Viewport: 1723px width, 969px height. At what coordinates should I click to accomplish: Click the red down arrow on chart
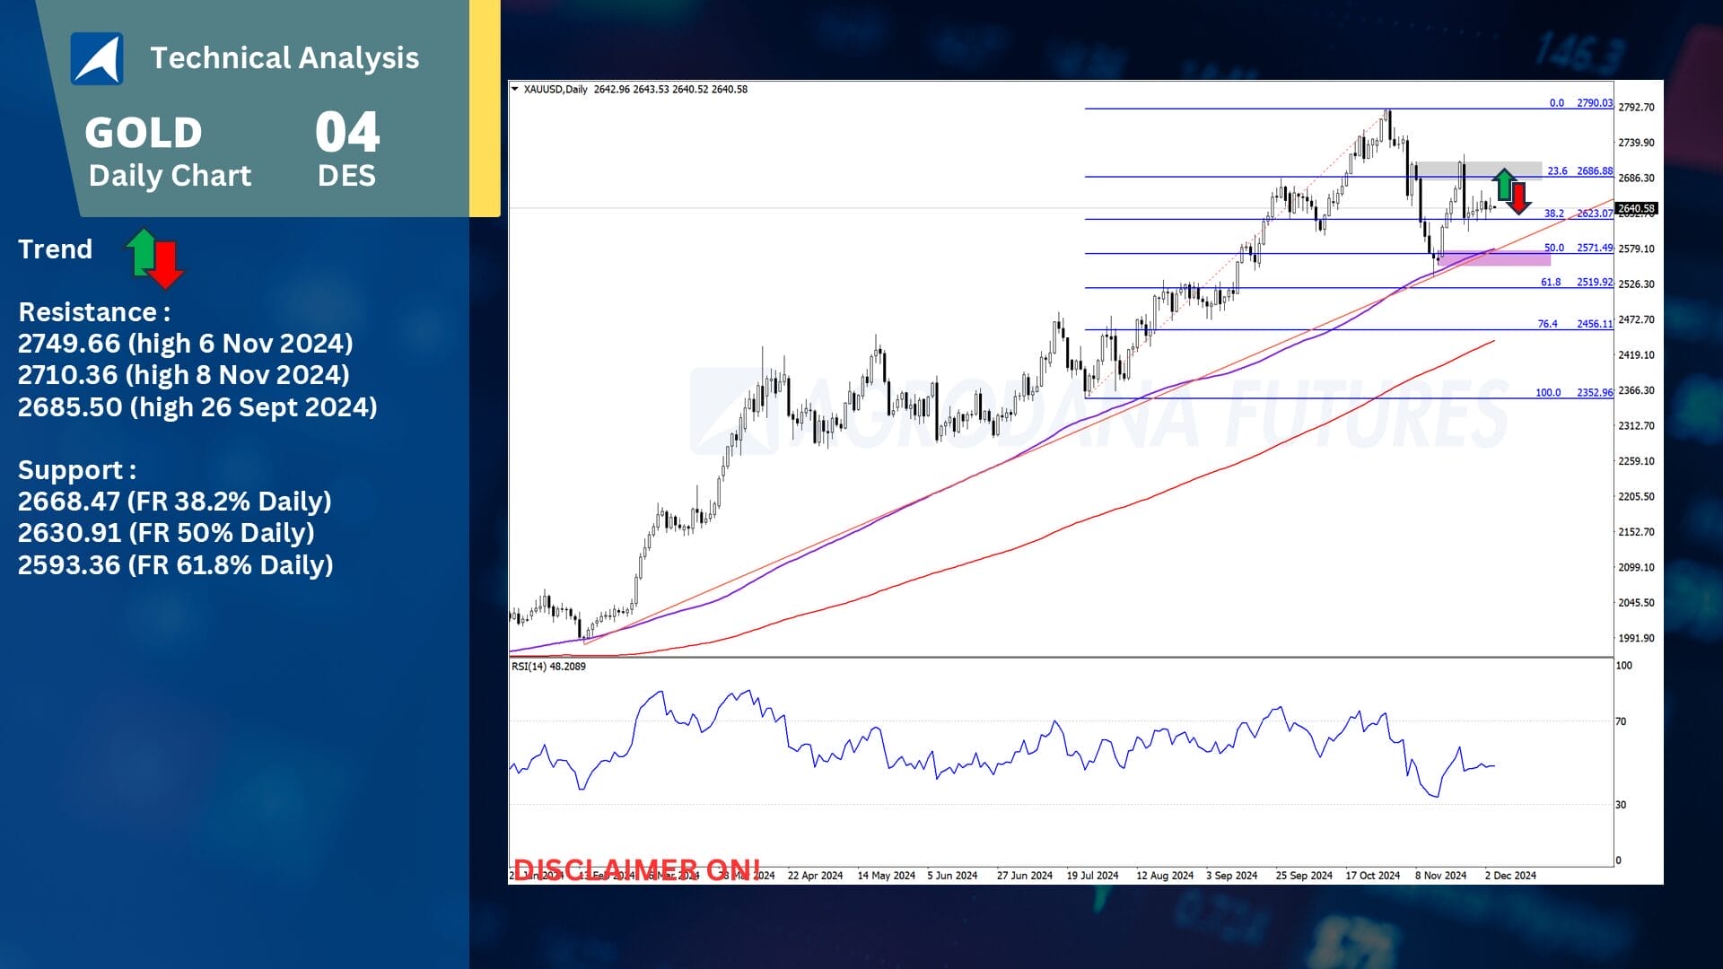tap(1518, 198)
